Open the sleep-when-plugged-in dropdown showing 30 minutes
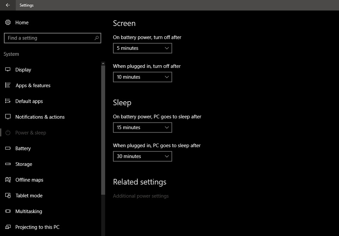The height and width of the screenshot is (236, 339). point(142,156)
